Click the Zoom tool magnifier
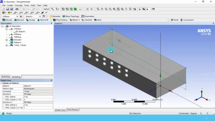Screen dimensions: 215x121 [106, 9]
